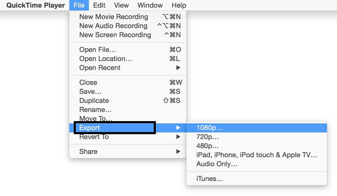
Task: Open the Window menu
Action: coord(150,5)
